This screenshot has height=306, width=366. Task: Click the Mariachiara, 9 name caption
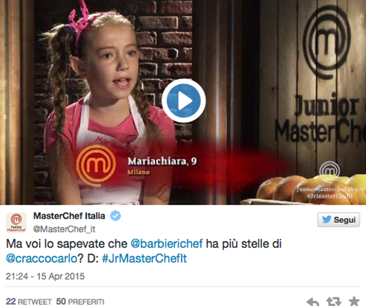tap(162, 161)
